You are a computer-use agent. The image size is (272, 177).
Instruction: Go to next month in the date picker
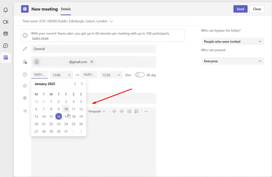point(82,83)
